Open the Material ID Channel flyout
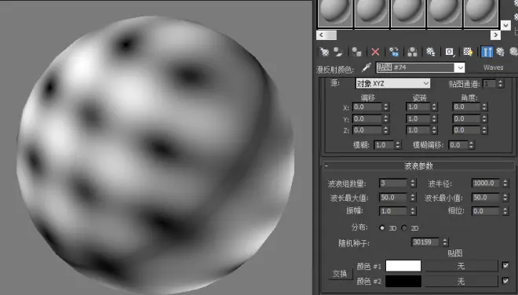518x295 pixels. click(x=450, y=52)
